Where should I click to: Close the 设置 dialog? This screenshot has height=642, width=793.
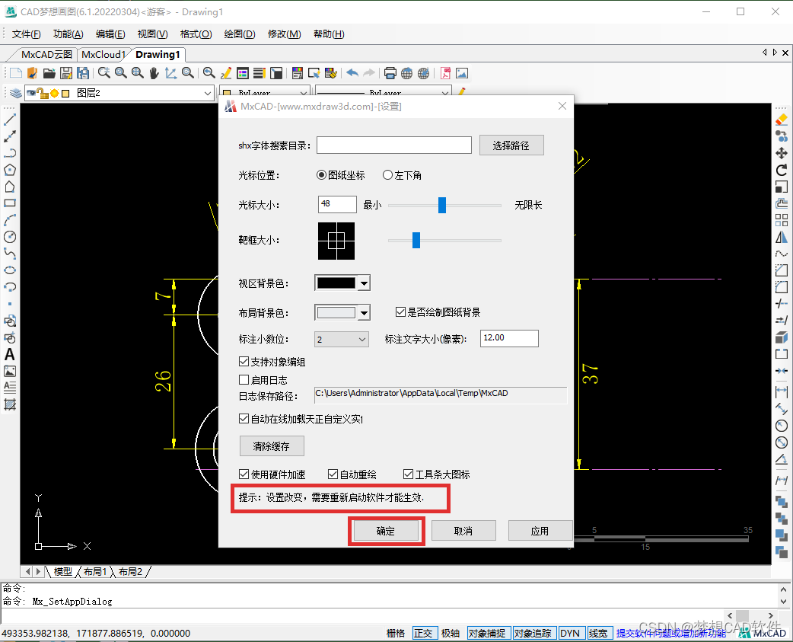point(562,106)
